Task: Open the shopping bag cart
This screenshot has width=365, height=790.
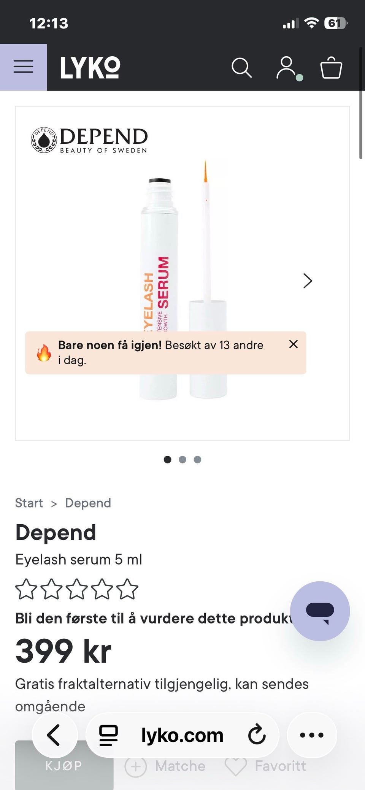Action: 331,68
